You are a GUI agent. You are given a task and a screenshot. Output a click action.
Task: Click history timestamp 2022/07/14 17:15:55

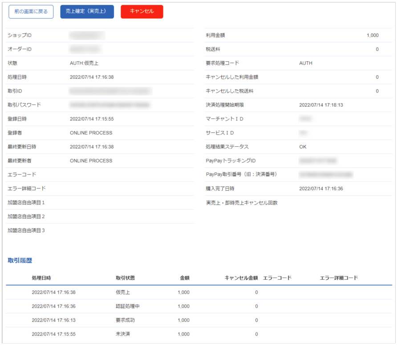(x=54, y=334)
